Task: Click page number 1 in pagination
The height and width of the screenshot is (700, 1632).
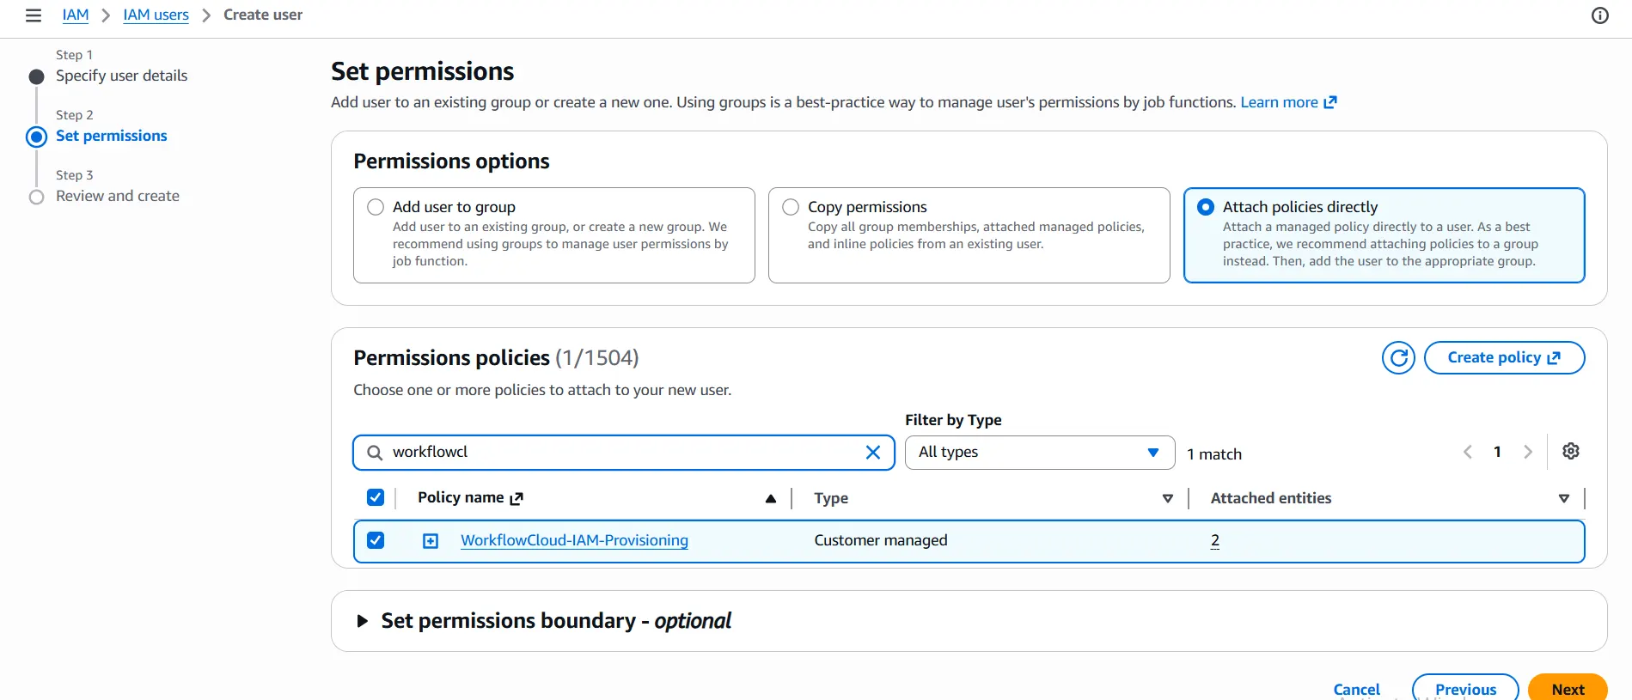Action: (1497, 452)
